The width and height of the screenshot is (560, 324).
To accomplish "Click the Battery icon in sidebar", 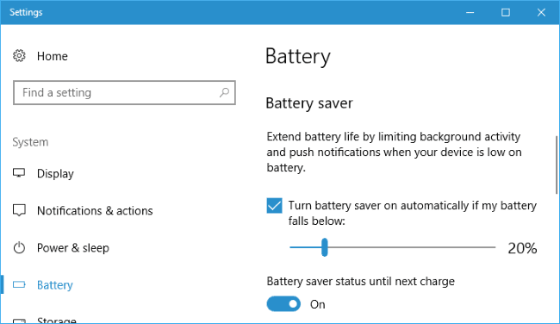I will pyautogui.click(x=19, y=284).
